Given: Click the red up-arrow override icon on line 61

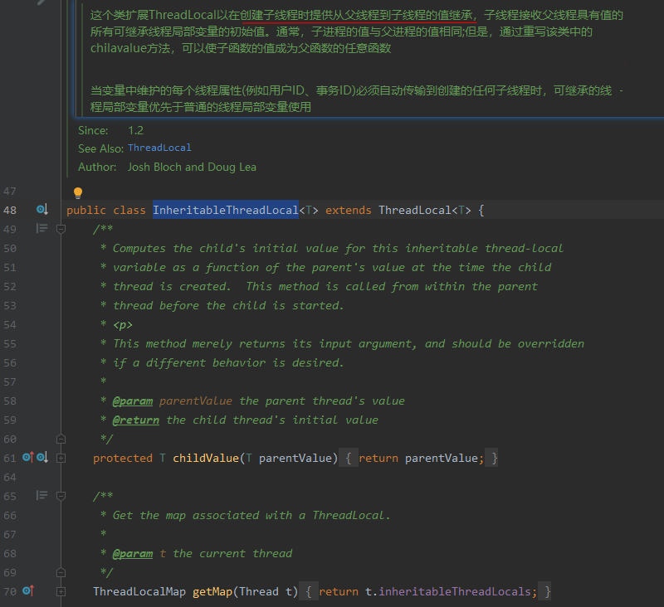Looking at the screenshot, I should pos(28,457).
